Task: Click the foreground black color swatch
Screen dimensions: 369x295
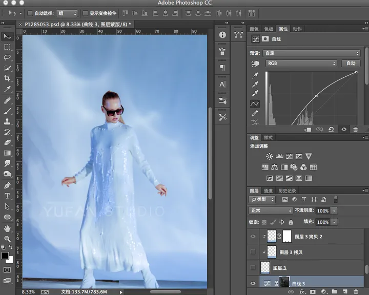Action: pyautogui.click(x=5, y=255)
